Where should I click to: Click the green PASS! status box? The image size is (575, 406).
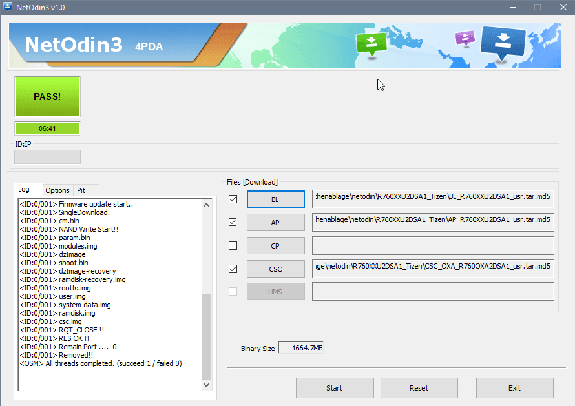[x=47, y=97]
